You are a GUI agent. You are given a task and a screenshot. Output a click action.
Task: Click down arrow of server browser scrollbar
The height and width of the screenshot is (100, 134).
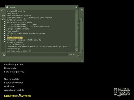point(81,51)
